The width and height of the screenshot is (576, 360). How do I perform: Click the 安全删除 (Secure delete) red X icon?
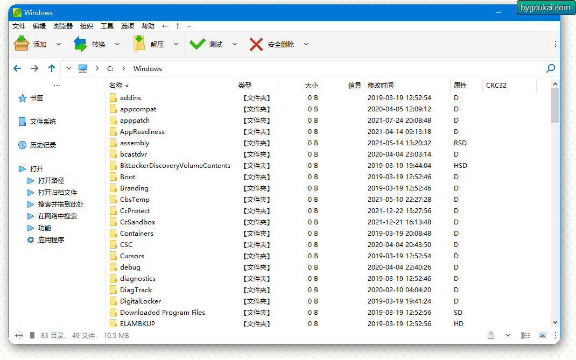pyautogui.click(x=256, y=44)
